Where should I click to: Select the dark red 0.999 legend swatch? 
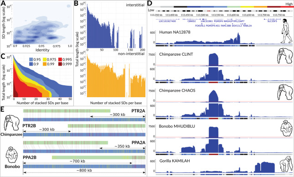tap(60, 64)
